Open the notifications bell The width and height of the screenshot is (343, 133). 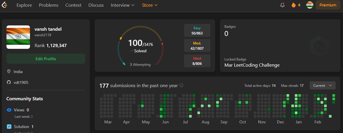[282, 5]
